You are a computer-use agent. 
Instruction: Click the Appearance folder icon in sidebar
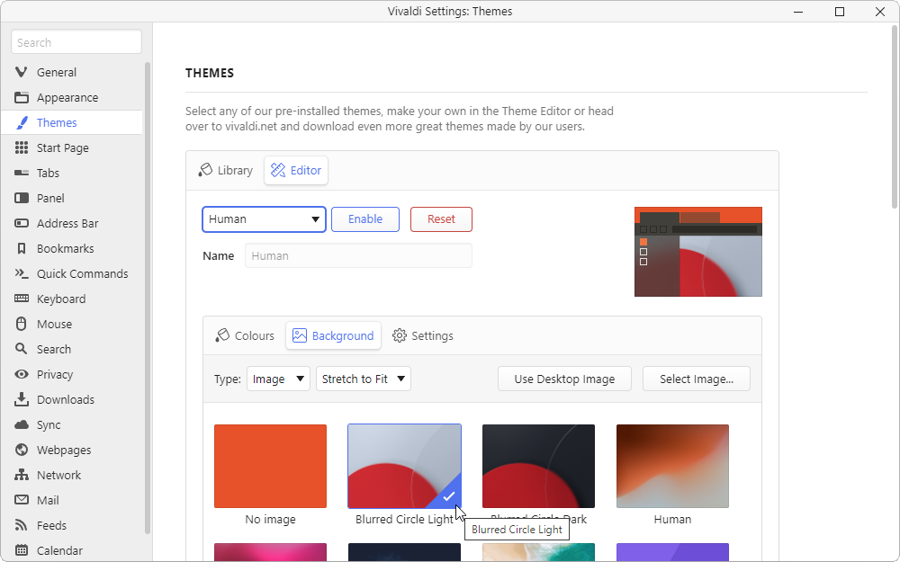(x=22, y=97)
